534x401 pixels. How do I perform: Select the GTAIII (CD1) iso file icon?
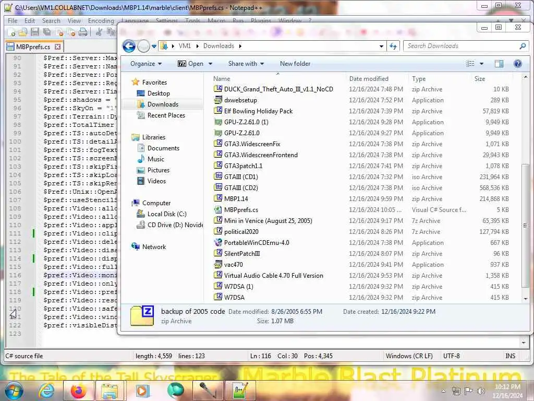pyautogui.click(x=218, y=176)
